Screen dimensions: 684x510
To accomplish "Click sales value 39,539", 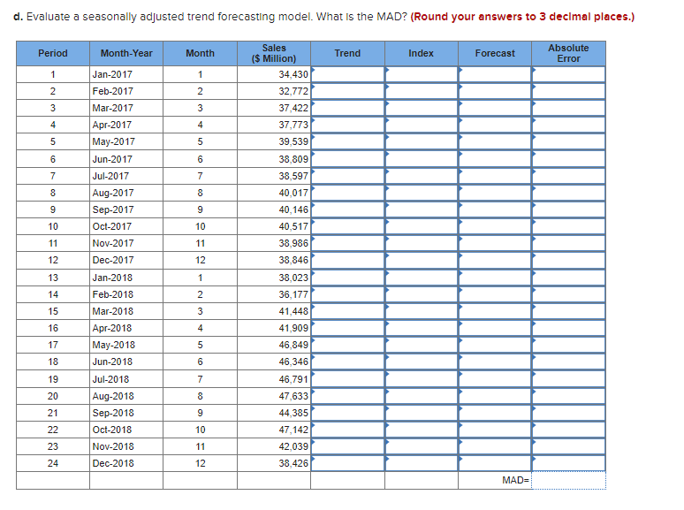I will 293,141.
